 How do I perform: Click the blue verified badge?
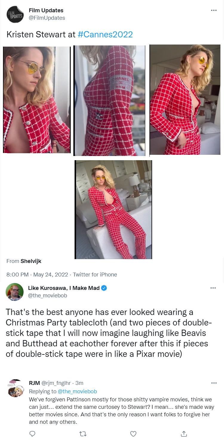point(104,288)
